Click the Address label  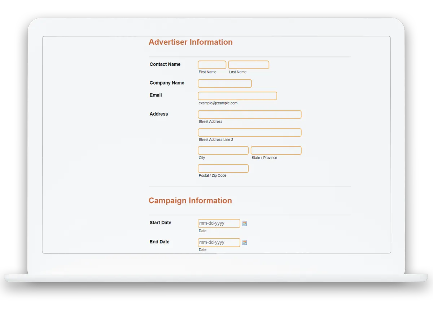pos(159,114)
